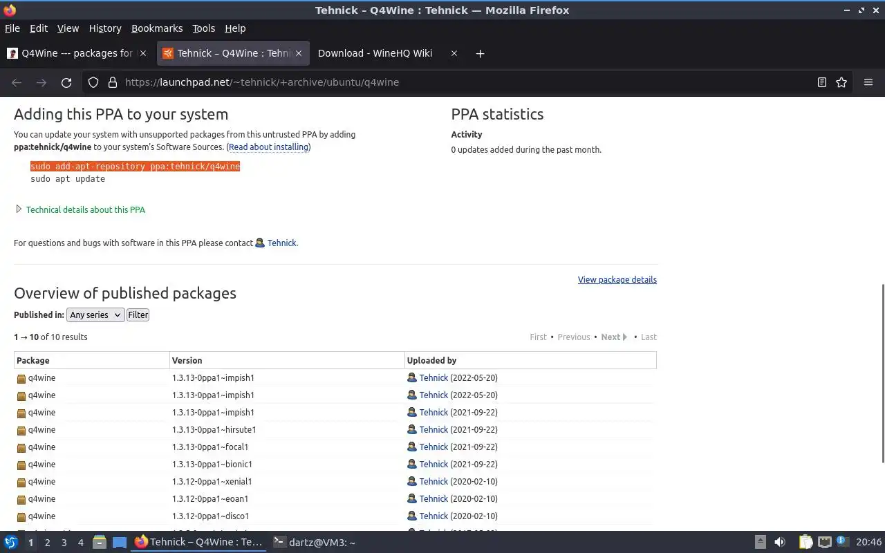Click package icon of q4wine bionic1 row
Image resolution: width=885 pixels, height=553 pixels.
pos(21,465)
